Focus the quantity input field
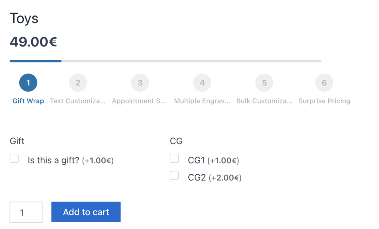The height and width of the screenshot is (229, 379). point(26,212)
